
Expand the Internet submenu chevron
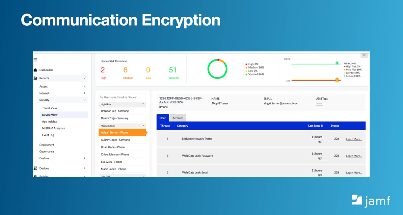tap(85, 93)
